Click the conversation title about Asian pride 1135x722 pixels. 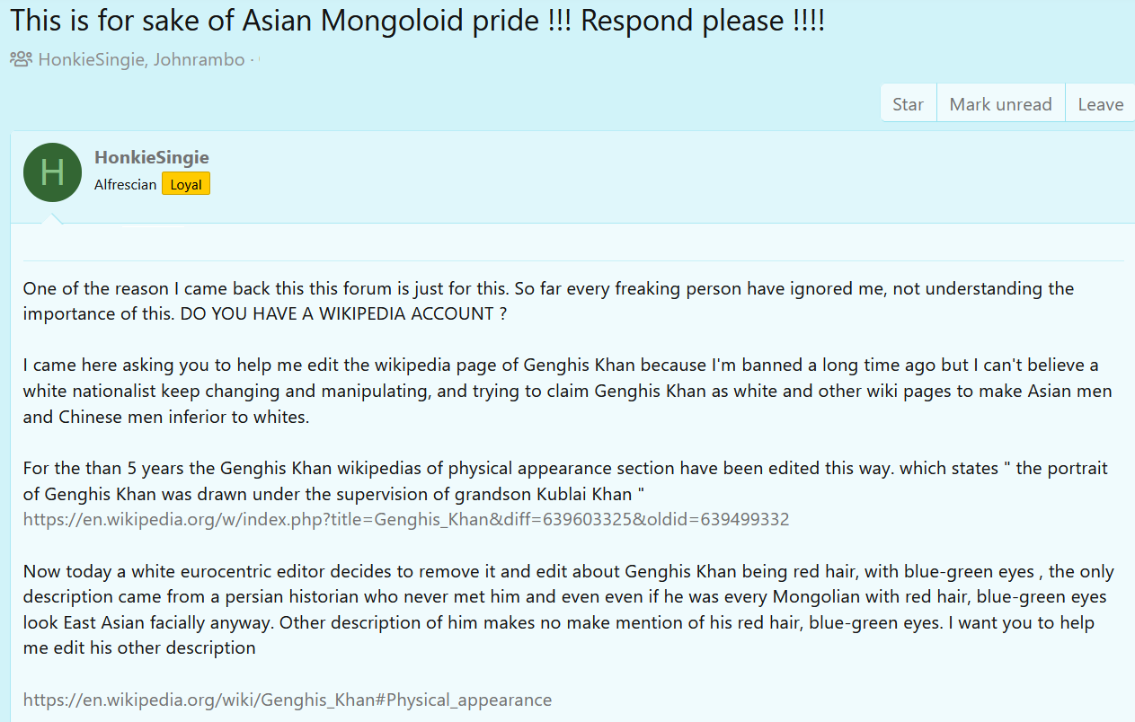pos(417,20)
